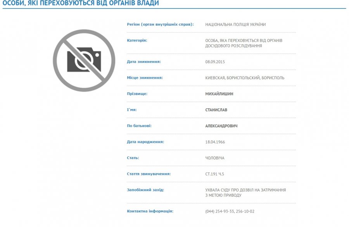Click the no-photo camera placeholder image
349x227 pixels.
click(84, 61)
